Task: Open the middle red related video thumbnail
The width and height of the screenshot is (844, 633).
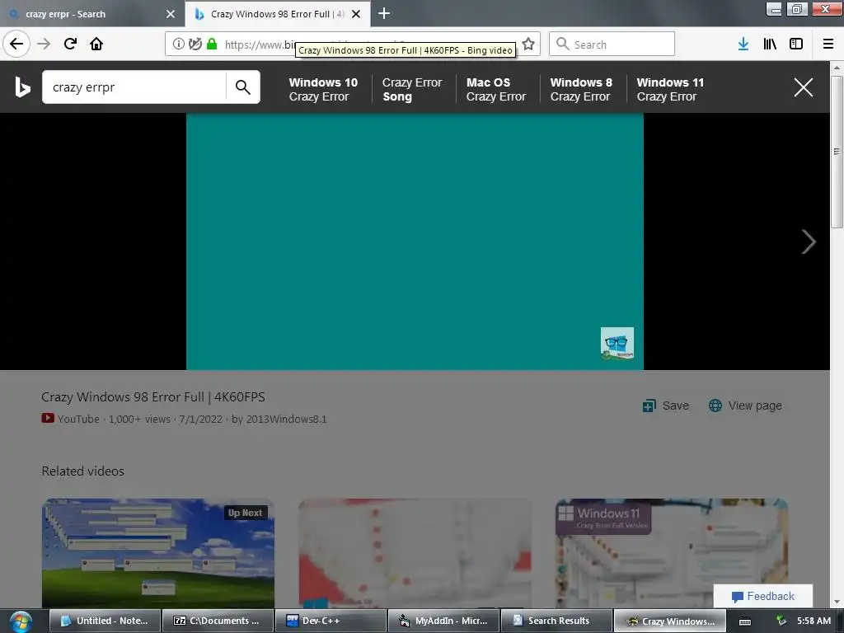Action: pyautogui.click(x=415, y=553)
